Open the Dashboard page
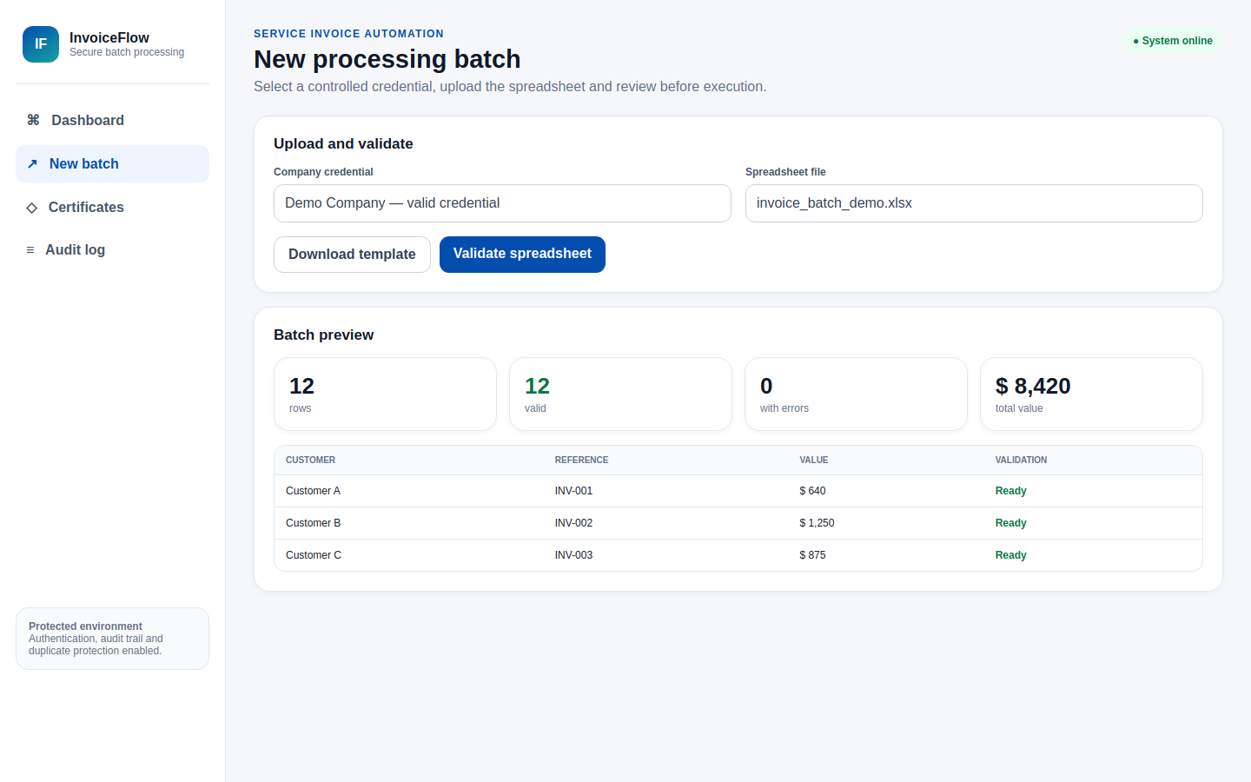The image size is (1251, 782). (112, 121)
